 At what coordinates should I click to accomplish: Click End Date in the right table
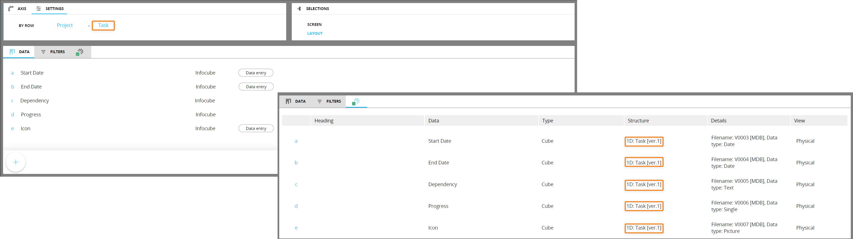[x=438, y=162]
